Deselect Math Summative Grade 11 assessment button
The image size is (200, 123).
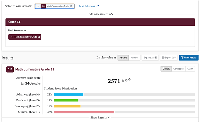click(x=25, y=37)
